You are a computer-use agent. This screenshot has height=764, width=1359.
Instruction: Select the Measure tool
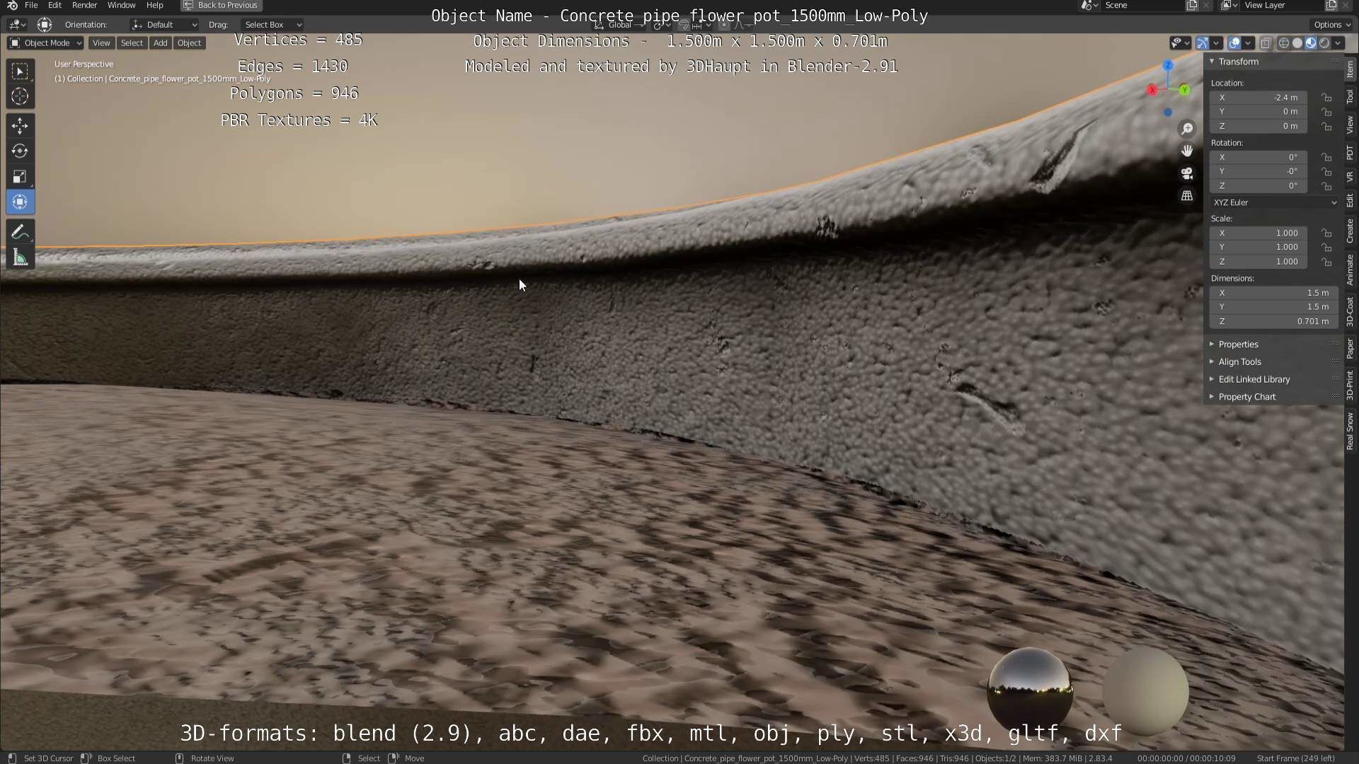20,258
